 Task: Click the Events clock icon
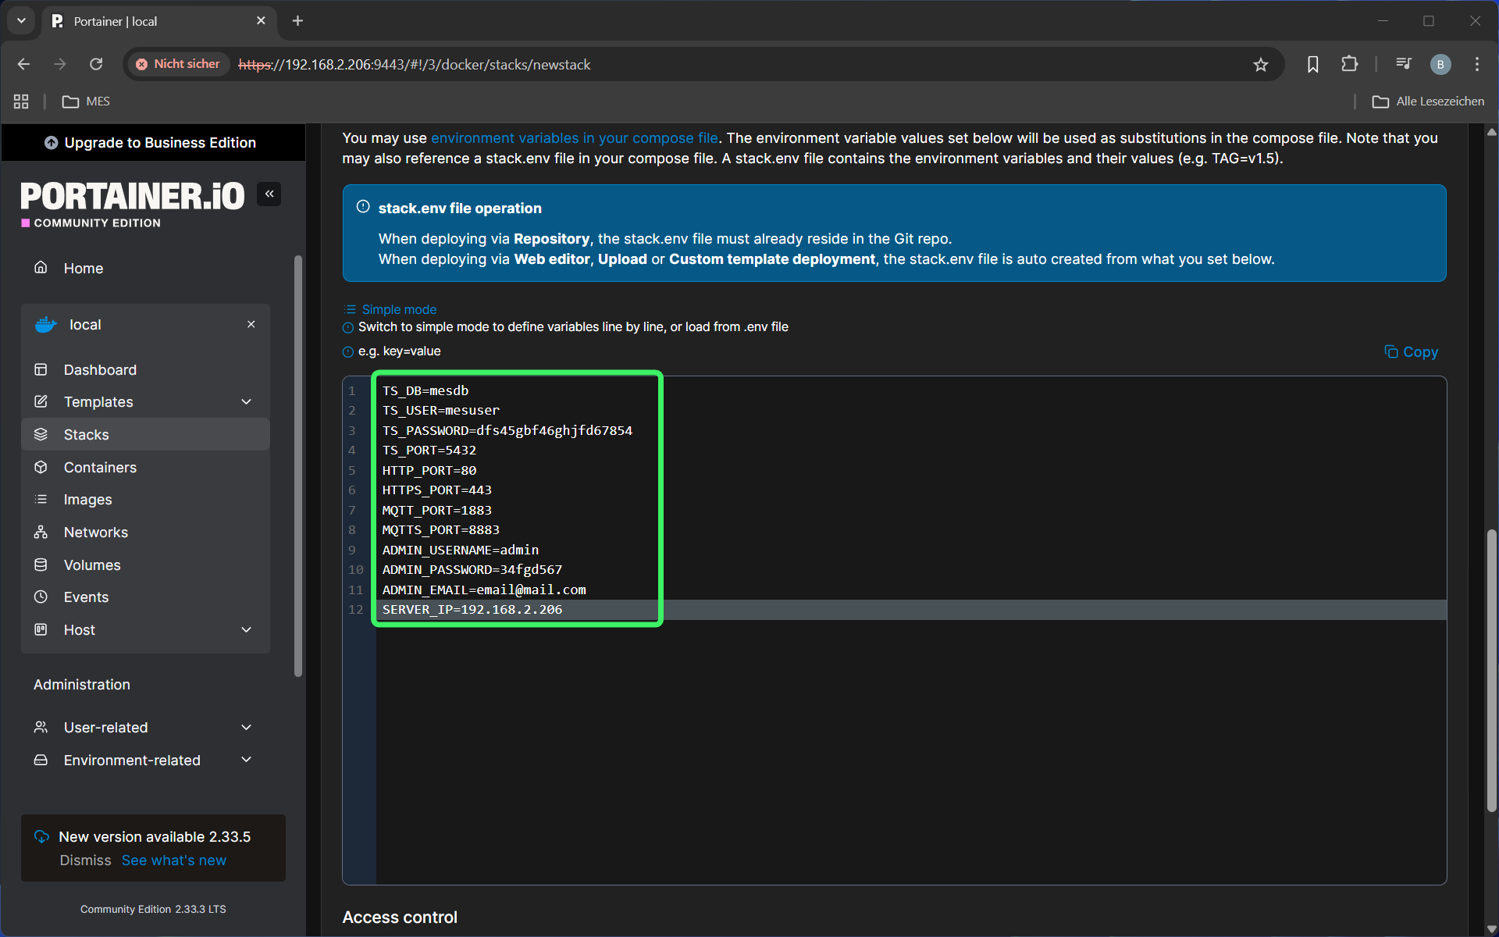point(41,597)
